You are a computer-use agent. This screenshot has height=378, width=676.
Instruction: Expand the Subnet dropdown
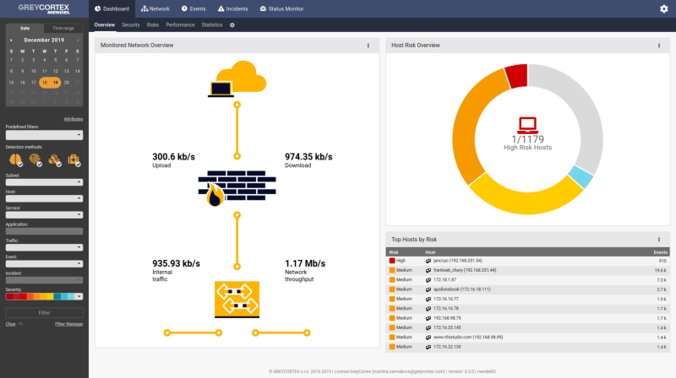(x=44, y=182)
